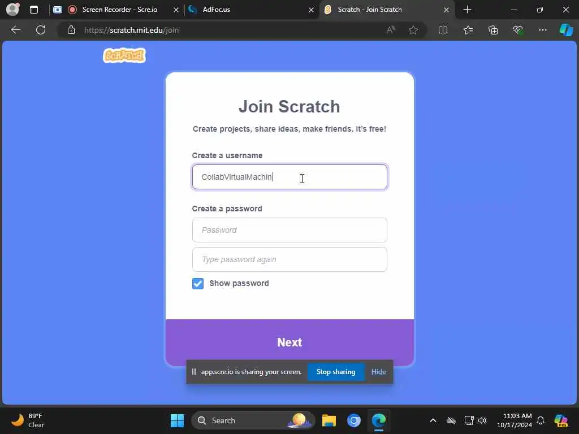Click the Type password again field

point(289,259)
